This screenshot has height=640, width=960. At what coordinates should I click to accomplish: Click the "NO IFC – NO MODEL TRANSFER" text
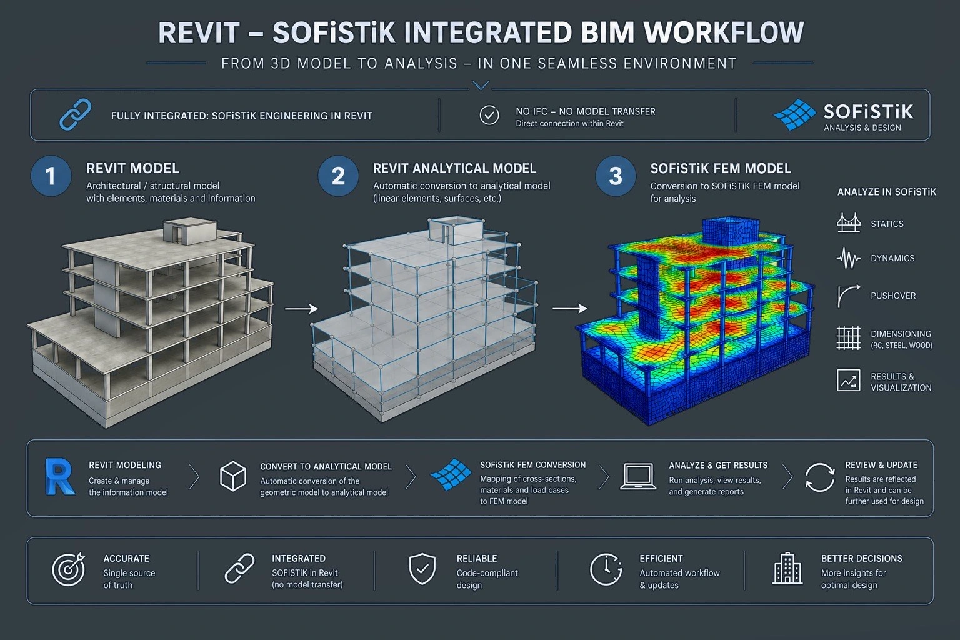point(586,111)
